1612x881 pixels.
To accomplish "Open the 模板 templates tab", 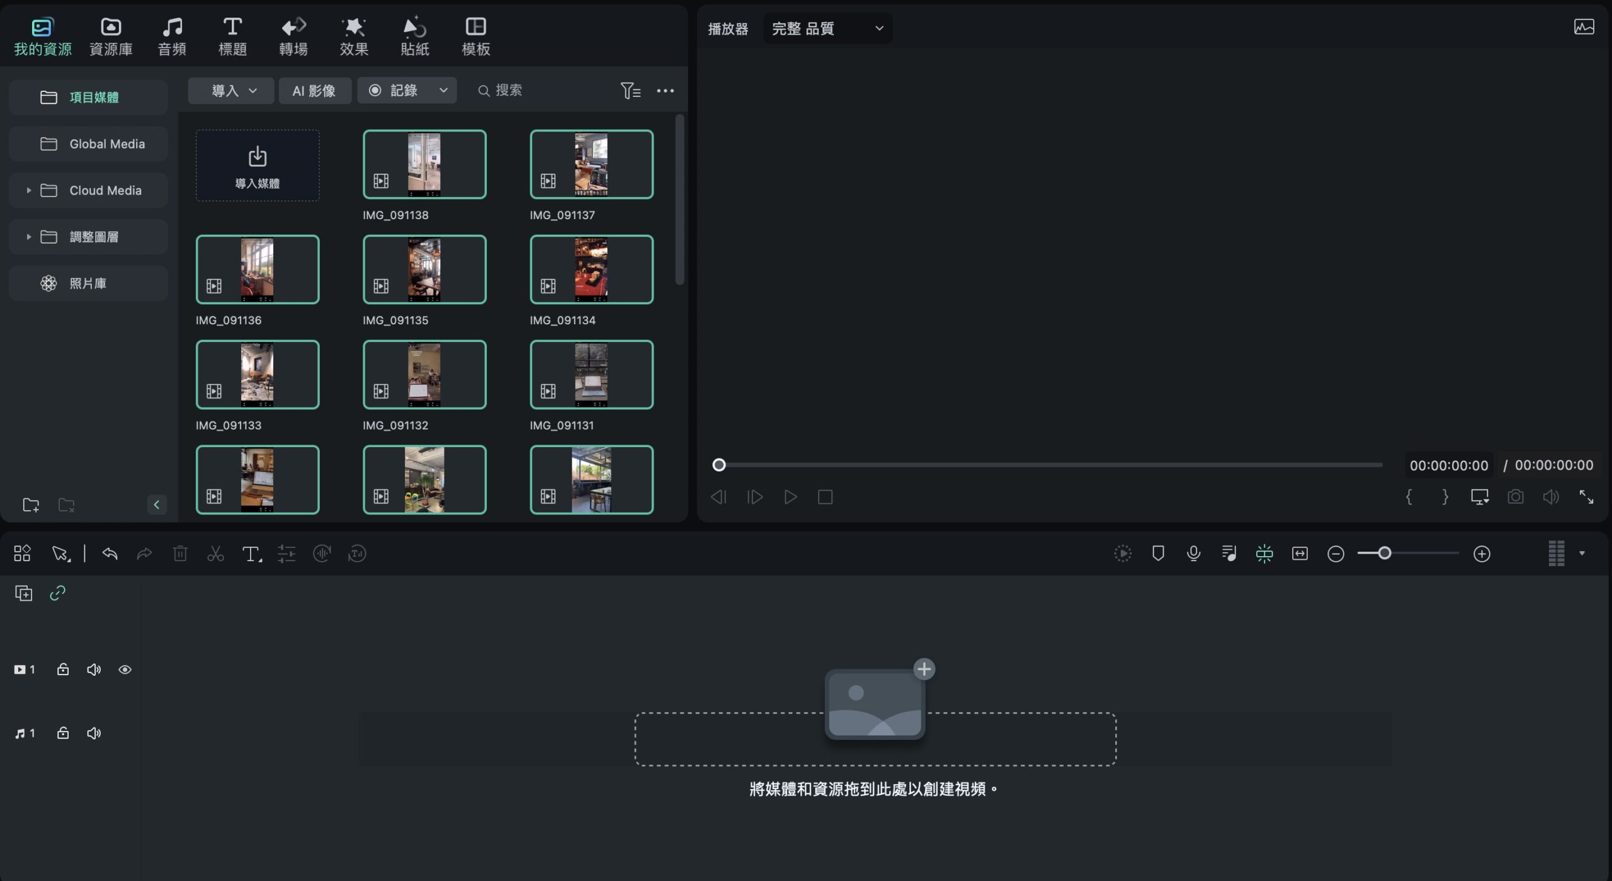I will [476, 37].
